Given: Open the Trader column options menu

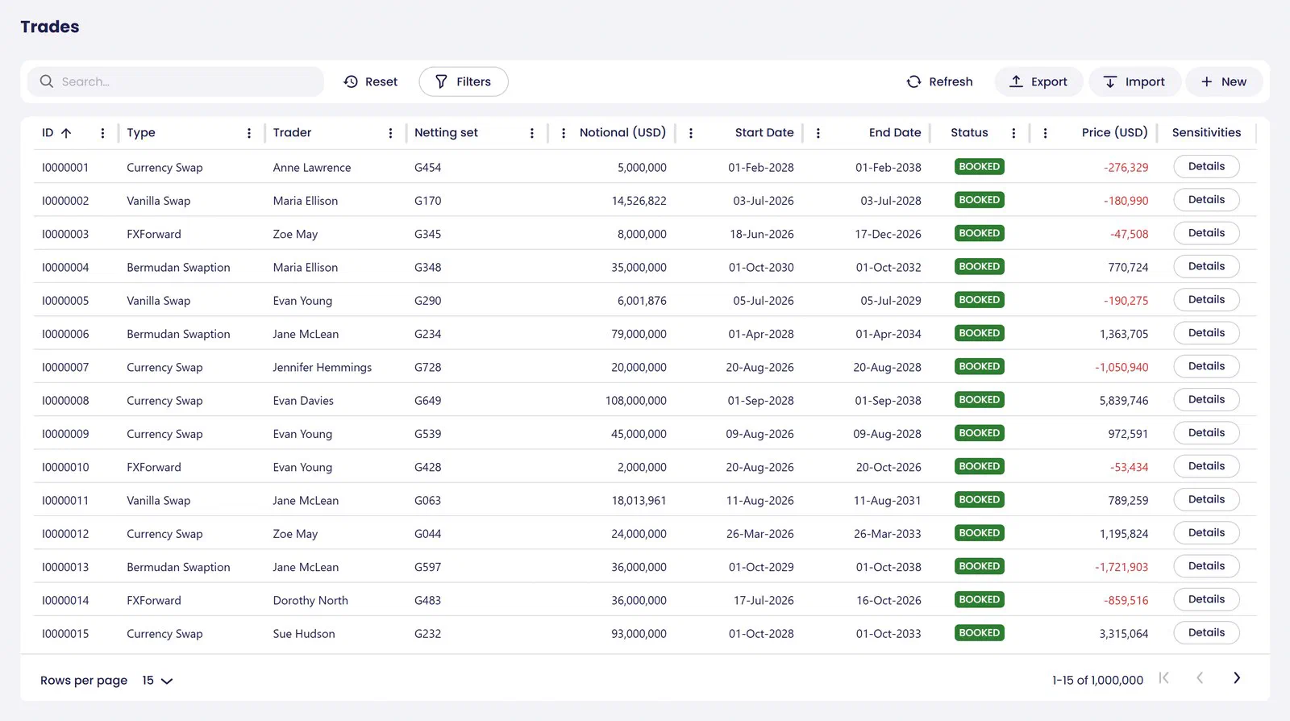Looking at the screenshot, I should click(x=391, y=133).
